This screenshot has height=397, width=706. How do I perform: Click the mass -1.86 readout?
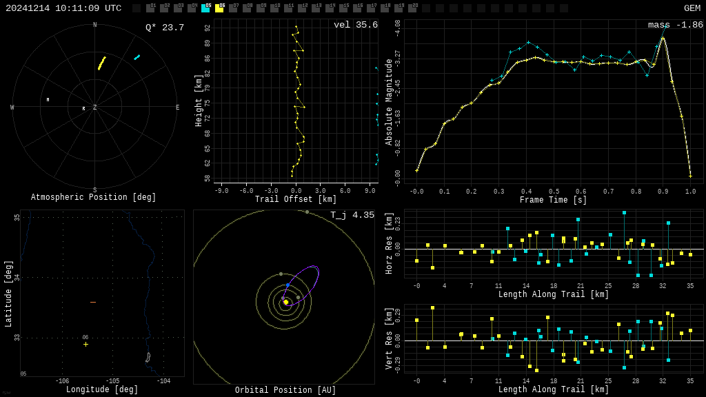click(x=675, y=25)
